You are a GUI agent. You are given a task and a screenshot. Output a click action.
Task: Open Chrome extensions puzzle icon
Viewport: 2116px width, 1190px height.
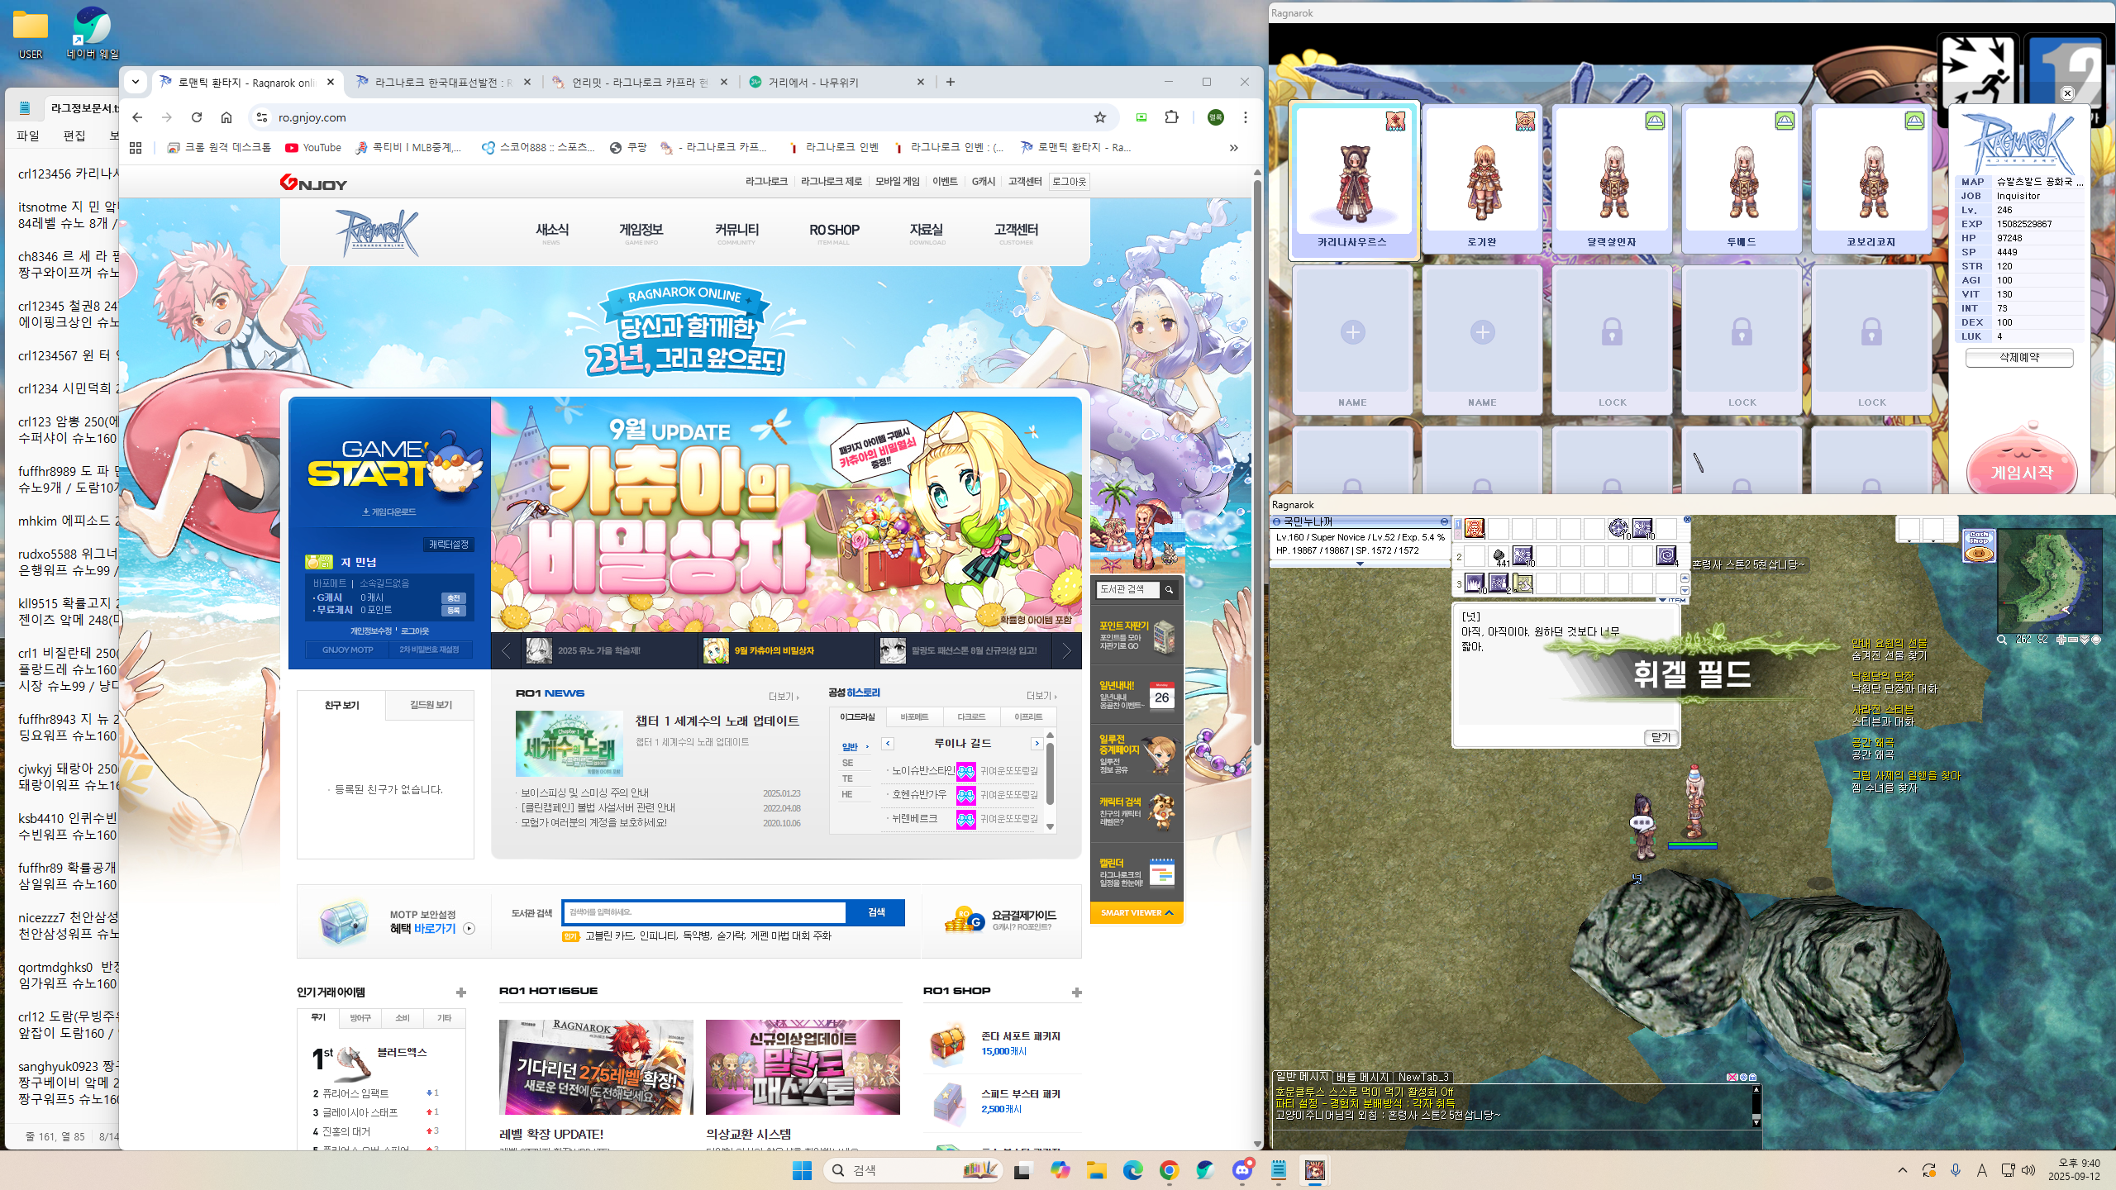[x=1171, y=117]
